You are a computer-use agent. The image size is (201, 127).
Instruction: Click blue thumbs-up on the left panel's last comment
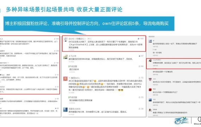pyautogui.click(x=56, y=108)
